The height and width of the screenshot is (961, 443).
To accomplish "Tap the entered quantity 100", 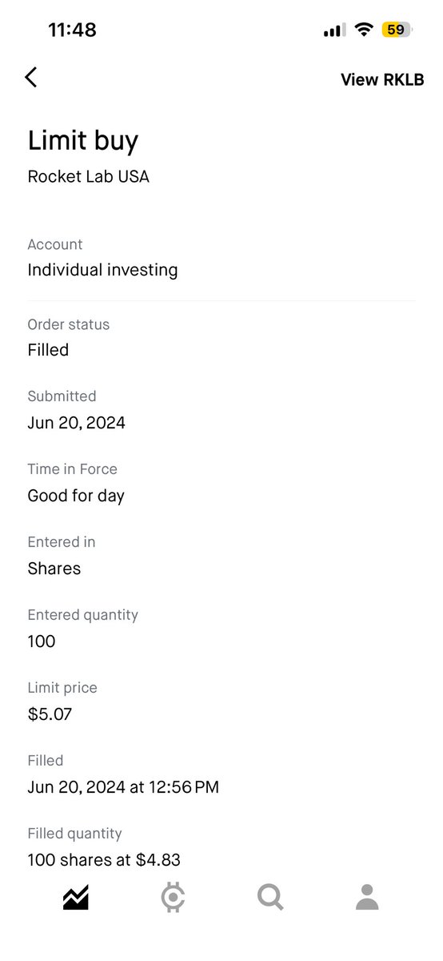I will [x=42, y=641].
